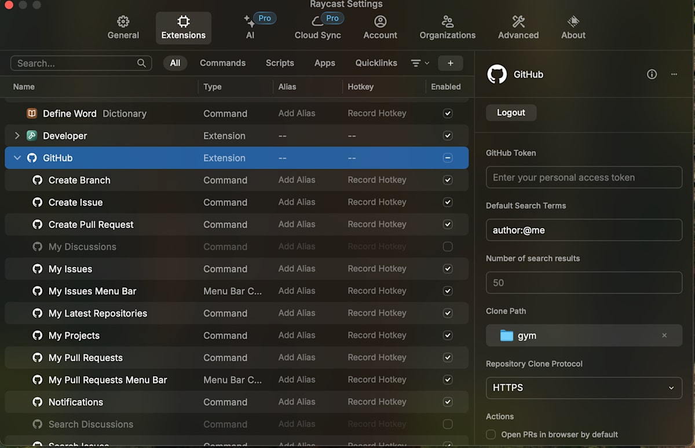Record hotkey for Create Issue
The image size is (695, 448).
376,202
